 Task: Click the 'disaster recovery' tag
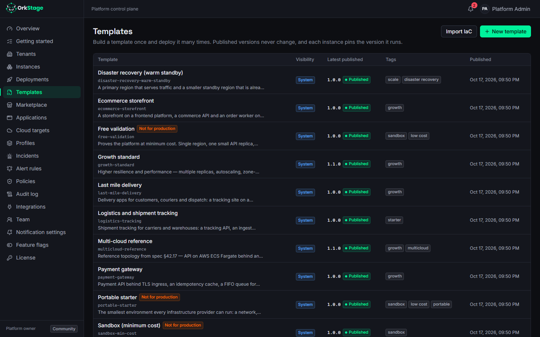pos(421,80)
